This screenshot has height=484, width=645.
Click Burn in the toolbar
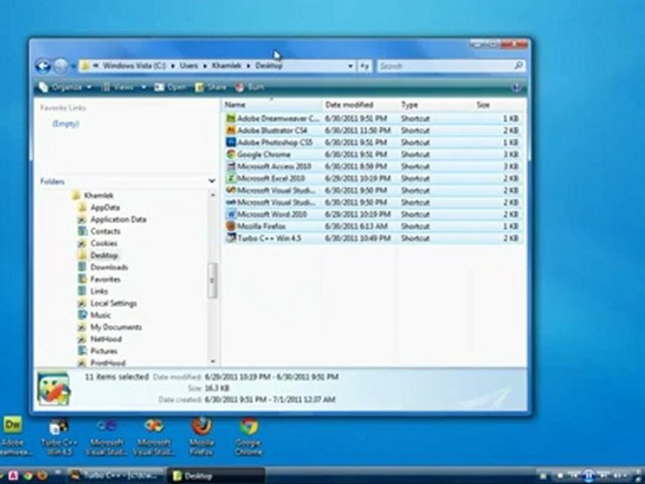pyautogui.click(x=250, y=87)
